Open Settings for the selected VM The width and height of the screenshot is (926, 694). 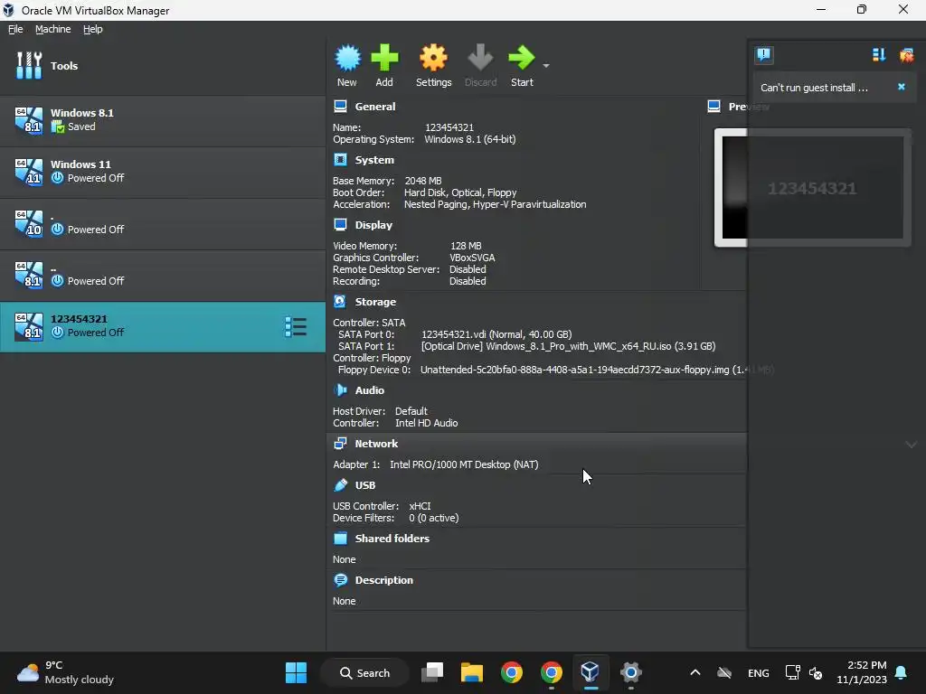click(x=433, y=65)
